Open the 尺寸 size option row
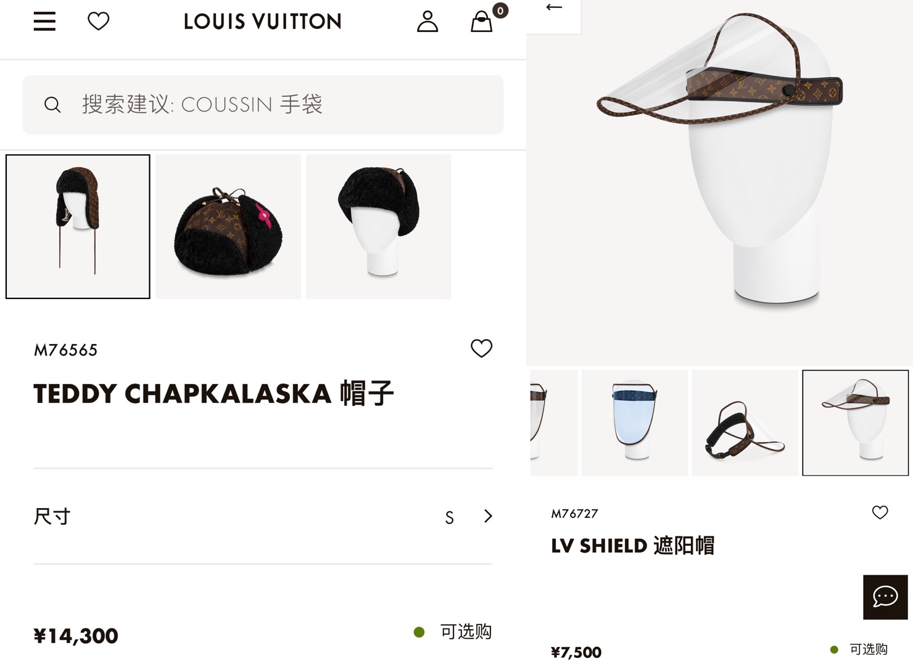 (x=263, y=516)
